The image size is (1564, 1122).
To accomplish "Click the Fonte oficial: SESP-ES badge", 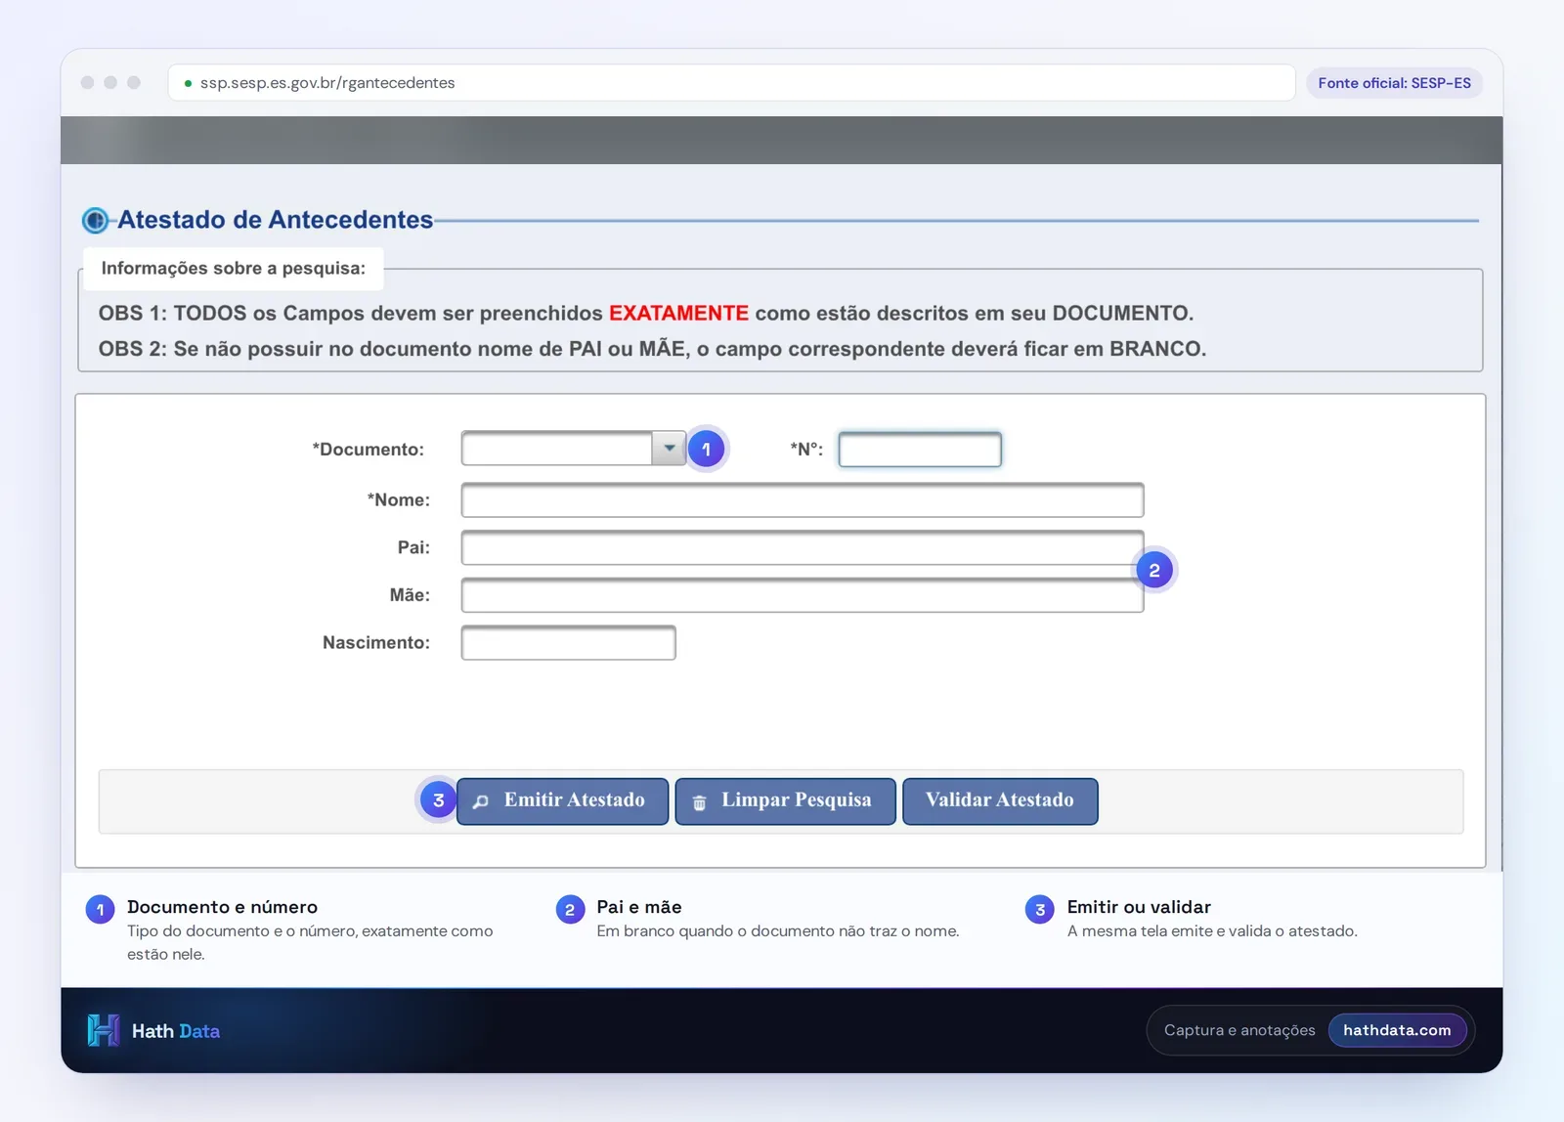I will tap(1394, 83).
